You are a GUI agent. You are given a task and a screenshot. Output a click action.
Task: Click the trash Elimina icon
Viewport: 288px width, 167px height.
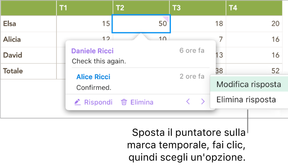(124, 102)
